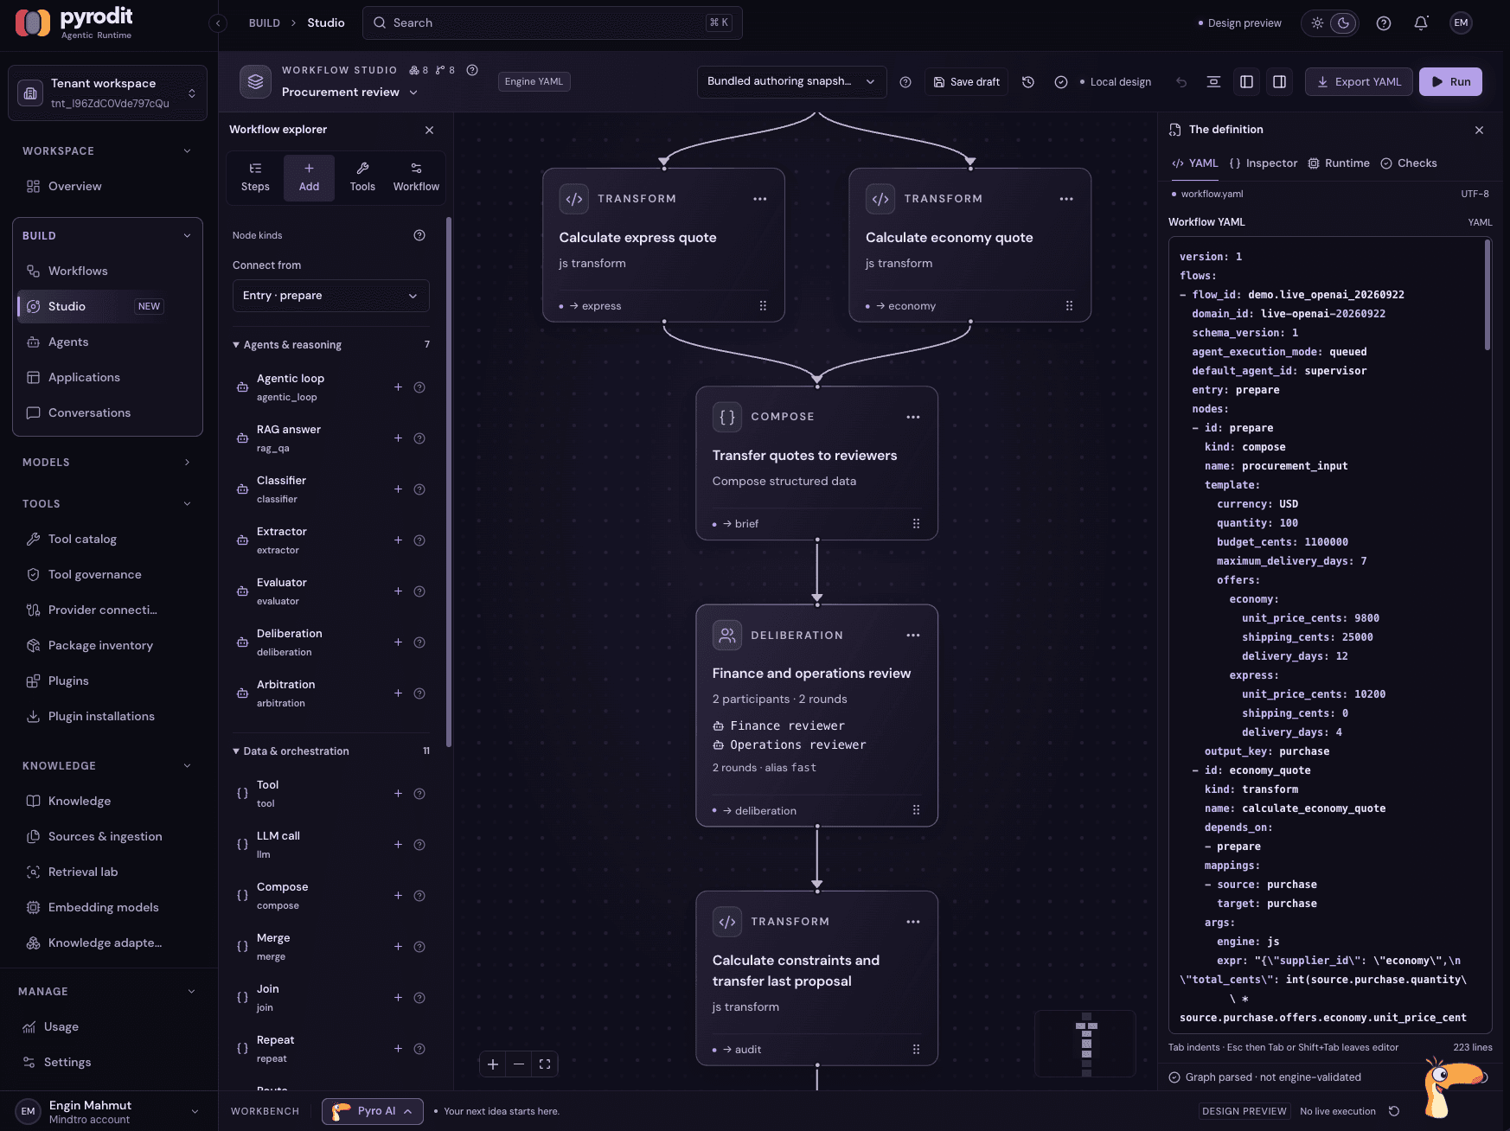Click the auto-align layout icon
This screenshot has height=1131, width=1510.
coord(1214,82)
